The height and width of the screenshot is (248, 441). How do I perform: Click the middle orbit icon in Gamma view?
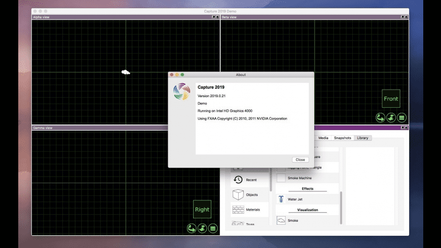pos(202,228)
